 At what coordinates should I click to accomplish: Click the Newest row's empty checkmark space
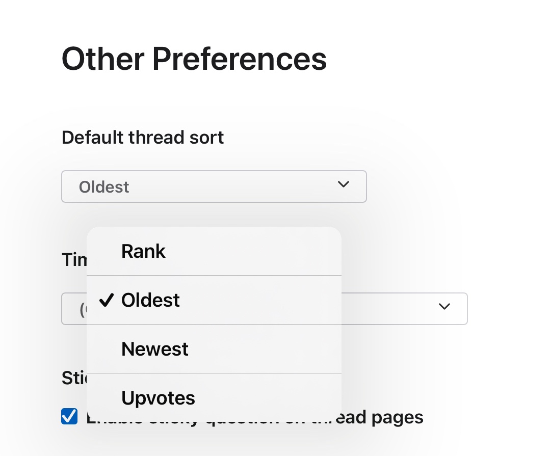[106, 349]
